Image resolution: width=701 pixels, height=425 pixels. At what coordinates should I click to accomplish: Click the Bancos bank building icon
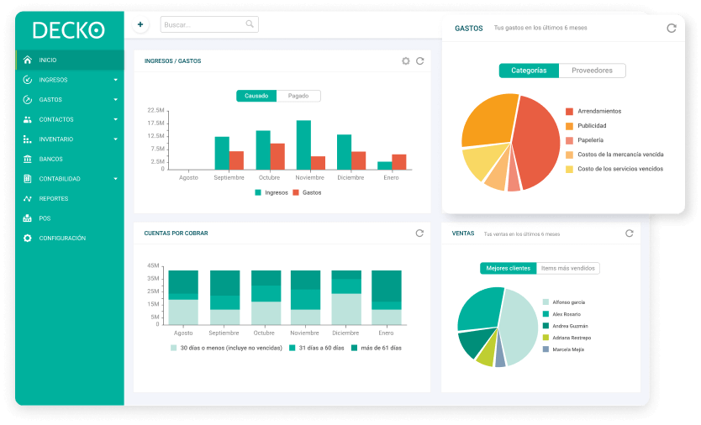28,159
